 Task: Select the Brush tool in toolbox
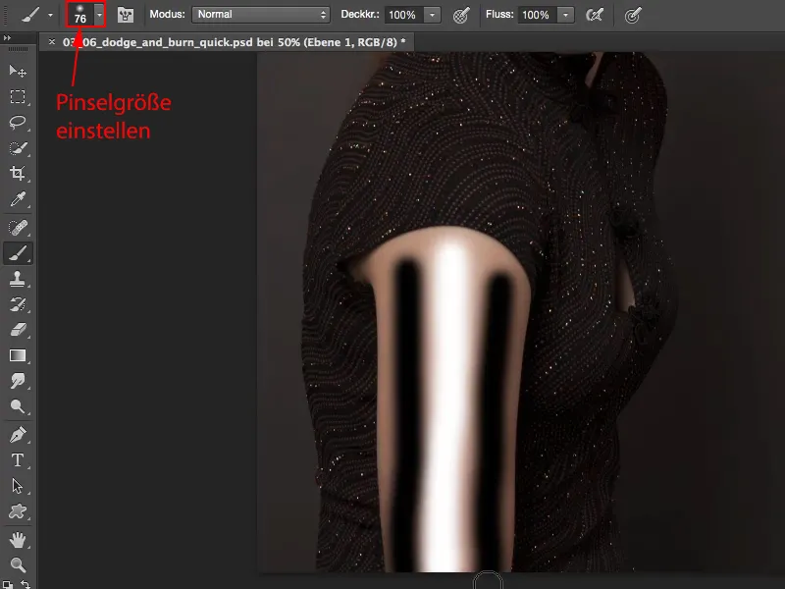pos(18,253)
